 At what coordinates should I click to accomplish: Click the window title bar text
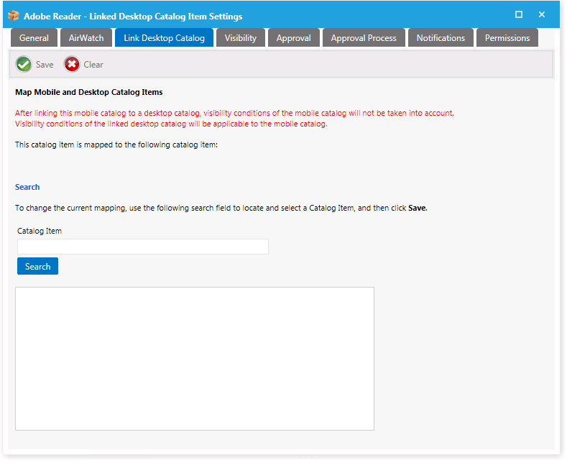pyautogui.click(x=133, y=16)
